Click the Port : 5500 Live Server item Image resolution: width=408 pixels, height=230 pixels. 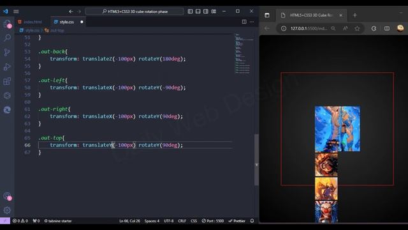[212, 221]
